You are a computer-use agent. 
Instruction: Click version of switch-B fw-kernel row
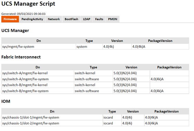[x=131, y=85]
